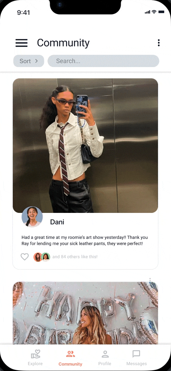Tap the Messages chat bubble icon
Viewport: 171px width, 371px height.
pyautogui.click(x=136, y=354)
